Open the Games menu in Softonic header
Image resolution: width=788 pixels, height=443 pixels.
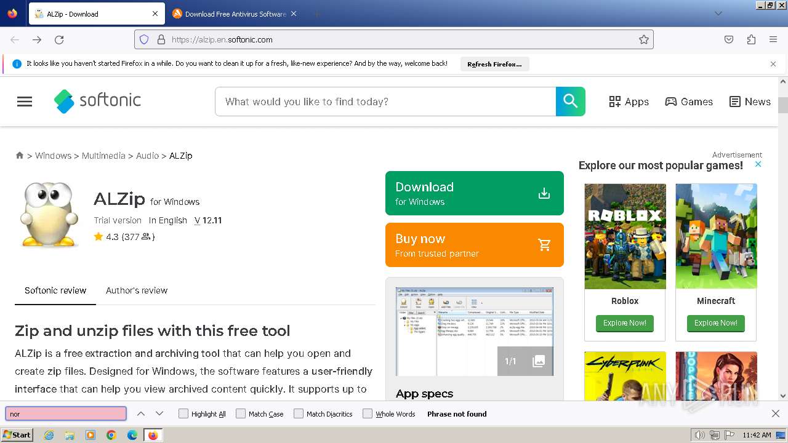click(x=689, y=102)
